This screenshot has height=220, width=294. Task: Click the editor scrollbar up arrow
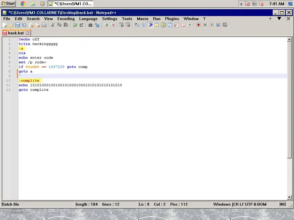pos(289,39)
